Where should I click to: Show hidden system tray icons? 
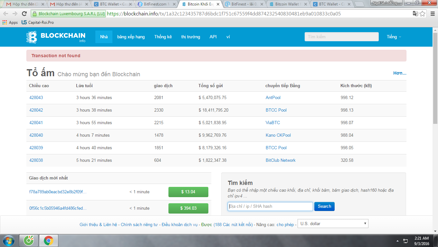pos(398,241)
